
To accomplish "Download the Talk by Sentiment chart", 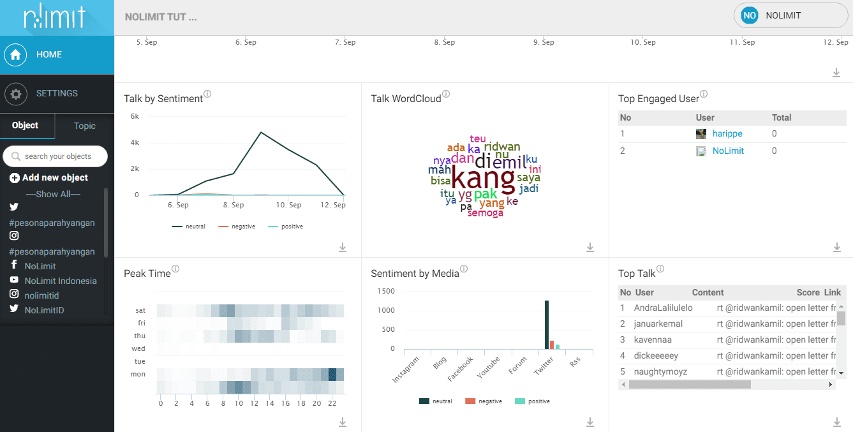I will [x=343, y=247].
